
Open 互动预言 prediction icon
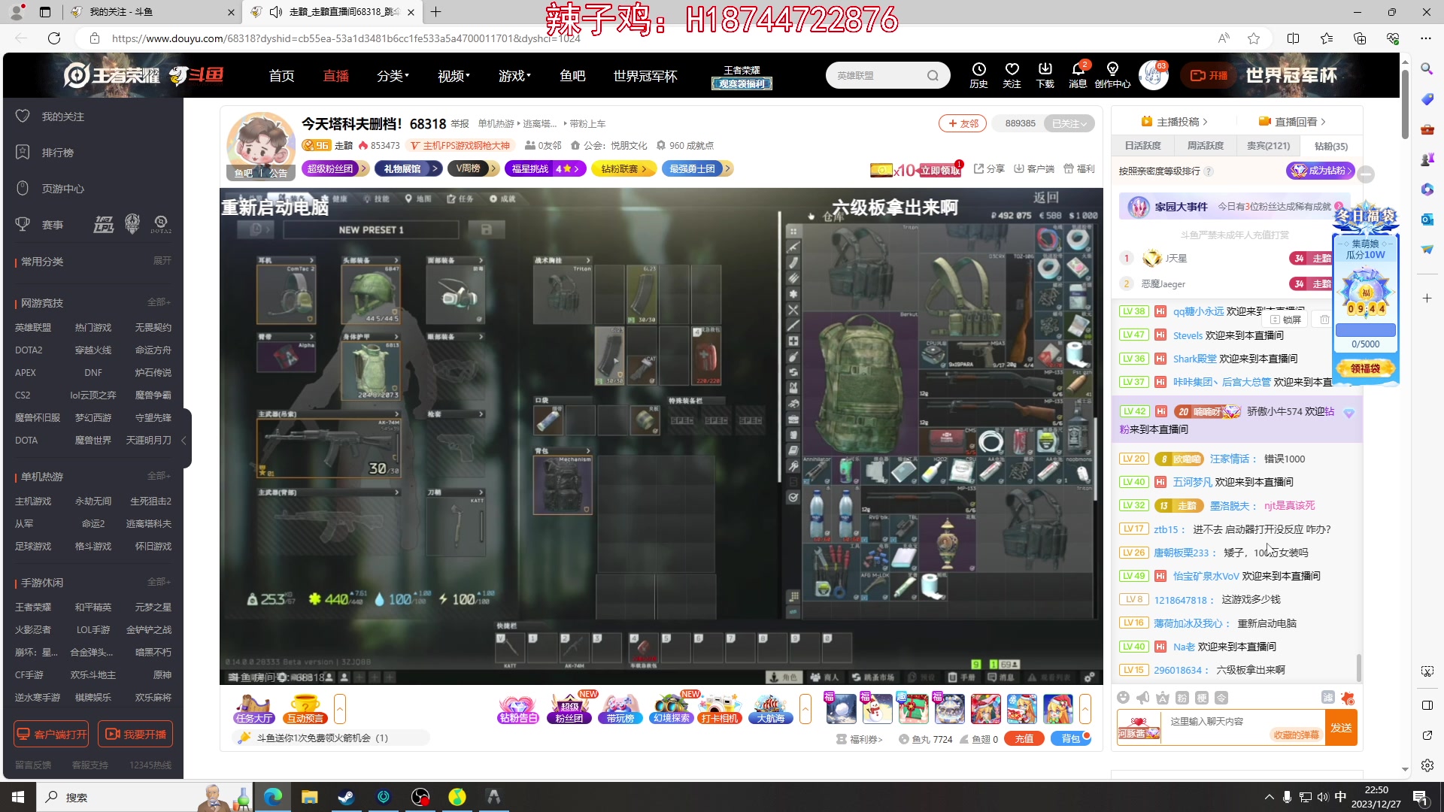[x=305, y=709]
